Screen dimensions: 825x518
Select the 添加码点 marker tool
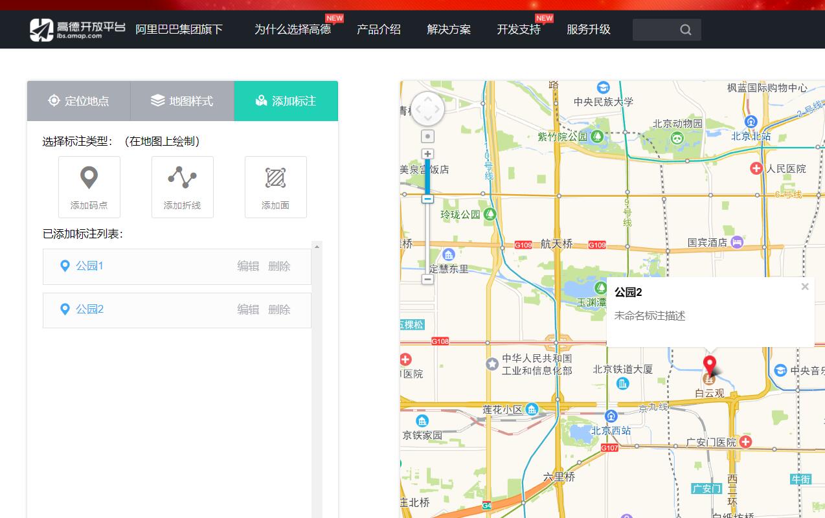coord(89,186)
